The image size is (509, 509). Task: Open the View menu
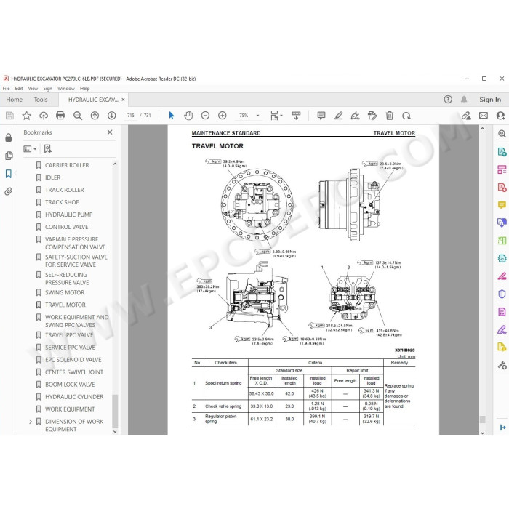(33, 88)
